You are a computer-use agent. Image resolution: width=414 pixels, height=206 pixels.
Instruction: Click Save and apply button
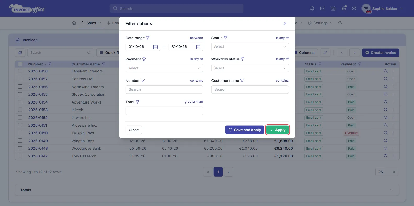(x=245, y=130)
